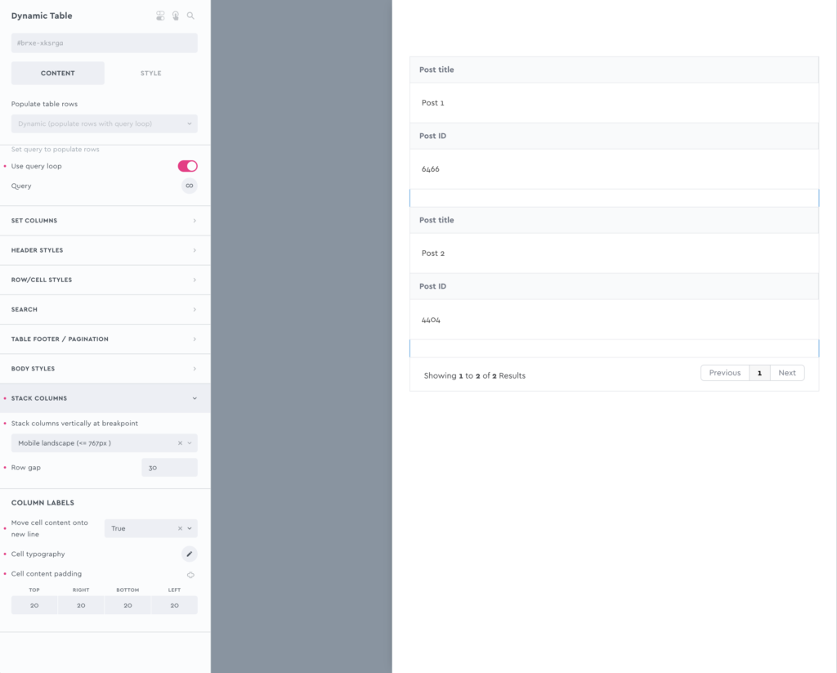Switch to the Style tab
The image size is (837, 673).
pos(150,74)
